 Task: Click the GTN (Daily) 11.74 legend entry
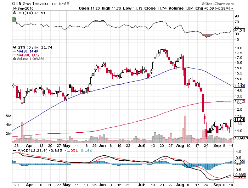click(x=35, y=48)
